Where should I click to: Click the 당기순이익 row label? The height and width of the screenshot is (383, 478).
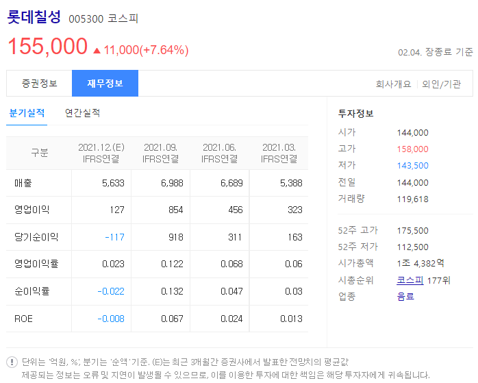click(x=36, y=237)
